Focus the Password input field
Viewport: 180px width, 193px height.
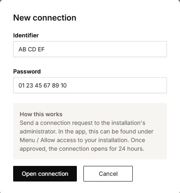tap(90, 85)
